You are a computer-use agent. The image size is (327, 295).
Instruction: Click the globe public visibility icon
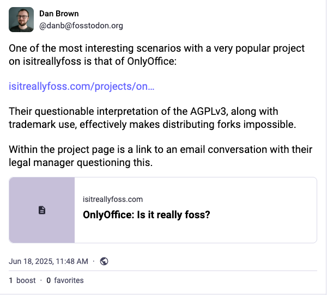tap(104, 261)
